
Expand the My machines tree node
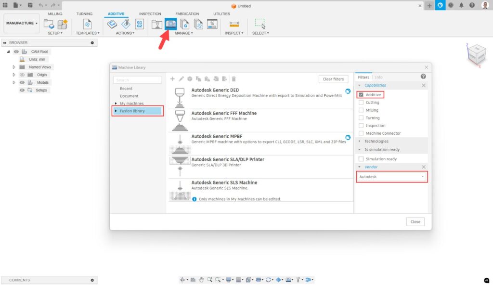[116, 104]
